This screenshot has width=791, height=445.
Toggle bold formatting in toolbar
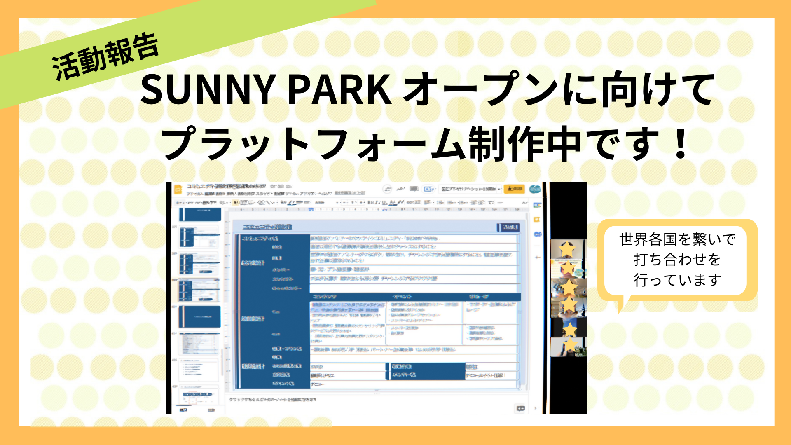click(370, 202)
